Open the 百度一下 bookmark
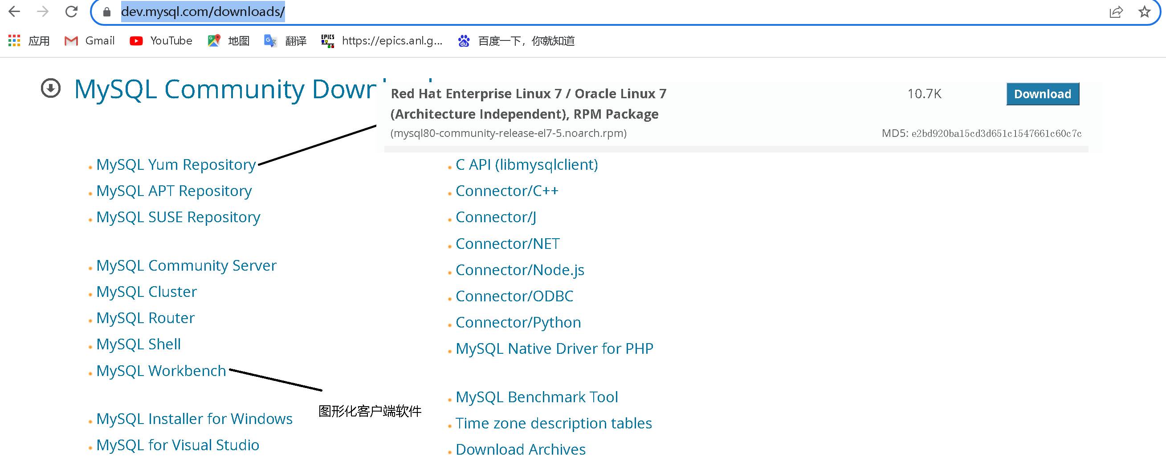Viewport: 1166px width, 456px height. point(526,40)
